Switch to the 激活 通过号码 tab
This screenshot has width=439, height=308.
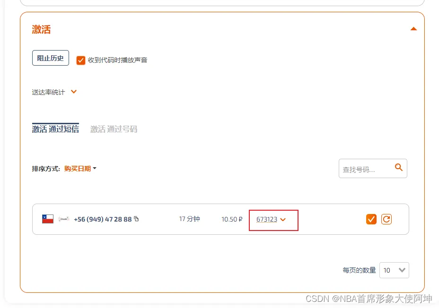point(114,129)
